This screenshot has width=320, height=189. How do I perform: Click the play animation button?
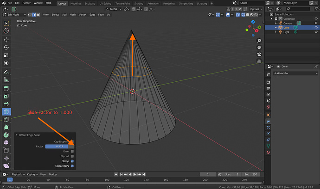(134, 174)
